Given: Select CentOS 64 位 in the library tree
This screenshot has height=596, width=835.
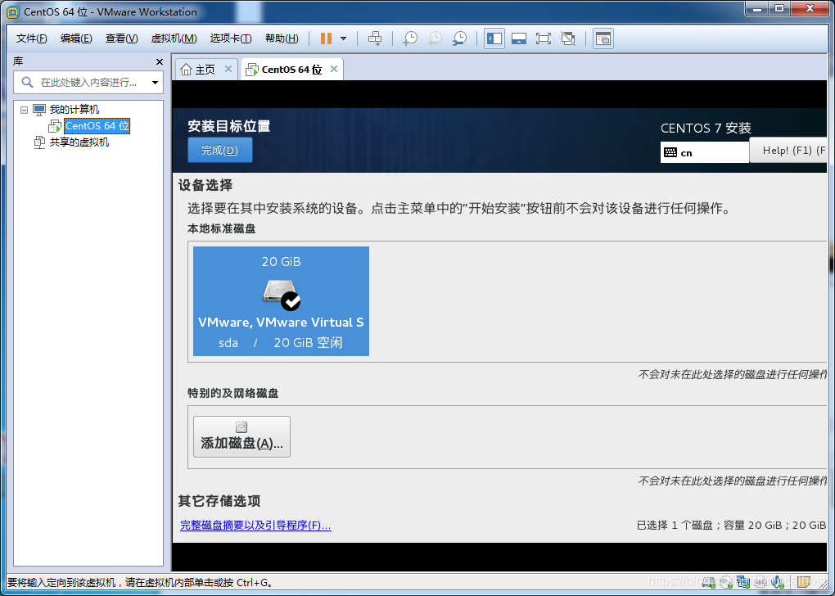Looking at the screenshot, I should (x=97, y=126).
